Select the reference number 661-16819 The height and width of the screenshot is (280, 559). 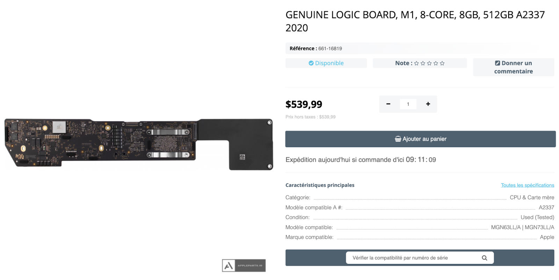point(330,49)
